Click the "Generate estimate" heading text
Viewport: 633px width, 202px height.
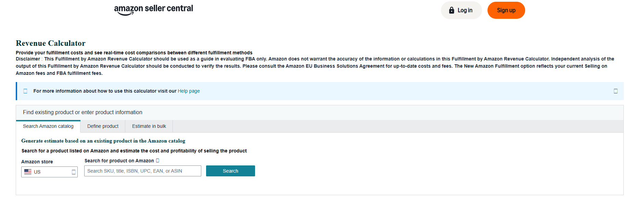pyautogui.click(x=103, y=140)
